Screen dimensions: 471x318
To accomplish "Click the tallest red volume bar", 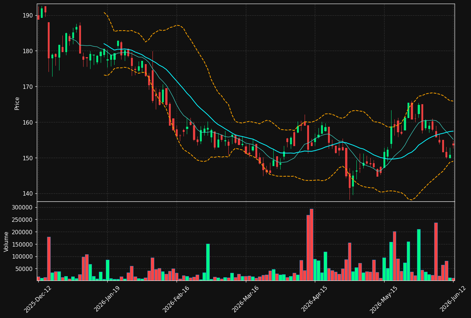I will pyautogui.click(x=312, y=245).
